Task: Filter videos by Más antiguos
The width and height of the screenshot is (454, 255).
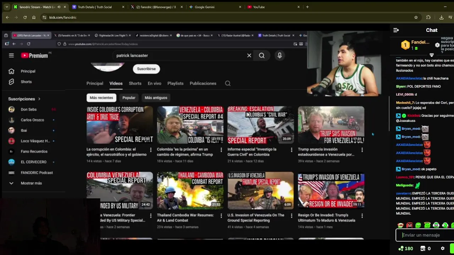Action: tap(156, 98)
